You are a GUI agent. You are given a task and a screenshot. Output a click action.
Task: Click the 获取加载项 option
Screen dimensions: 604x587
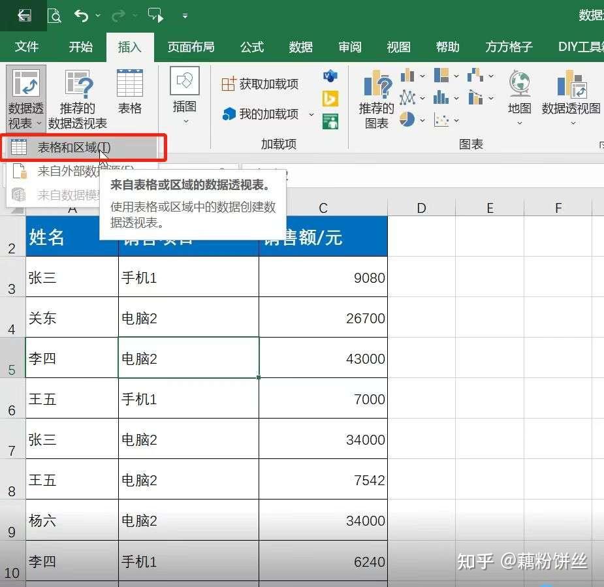point(259,83)
